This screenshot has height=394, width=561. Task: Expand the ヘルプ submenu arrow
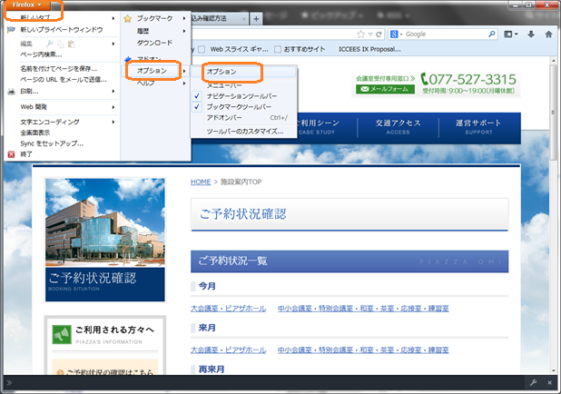[x=184, y=84]
